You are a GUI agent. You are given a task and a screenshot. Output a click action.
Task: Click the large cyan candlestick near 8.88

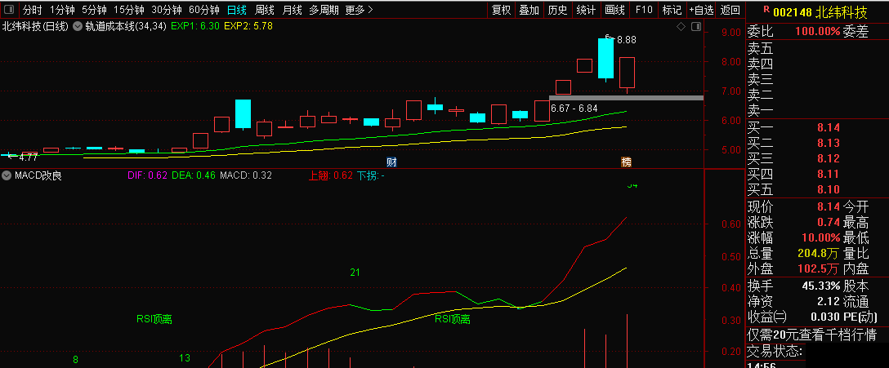[605, 58]
